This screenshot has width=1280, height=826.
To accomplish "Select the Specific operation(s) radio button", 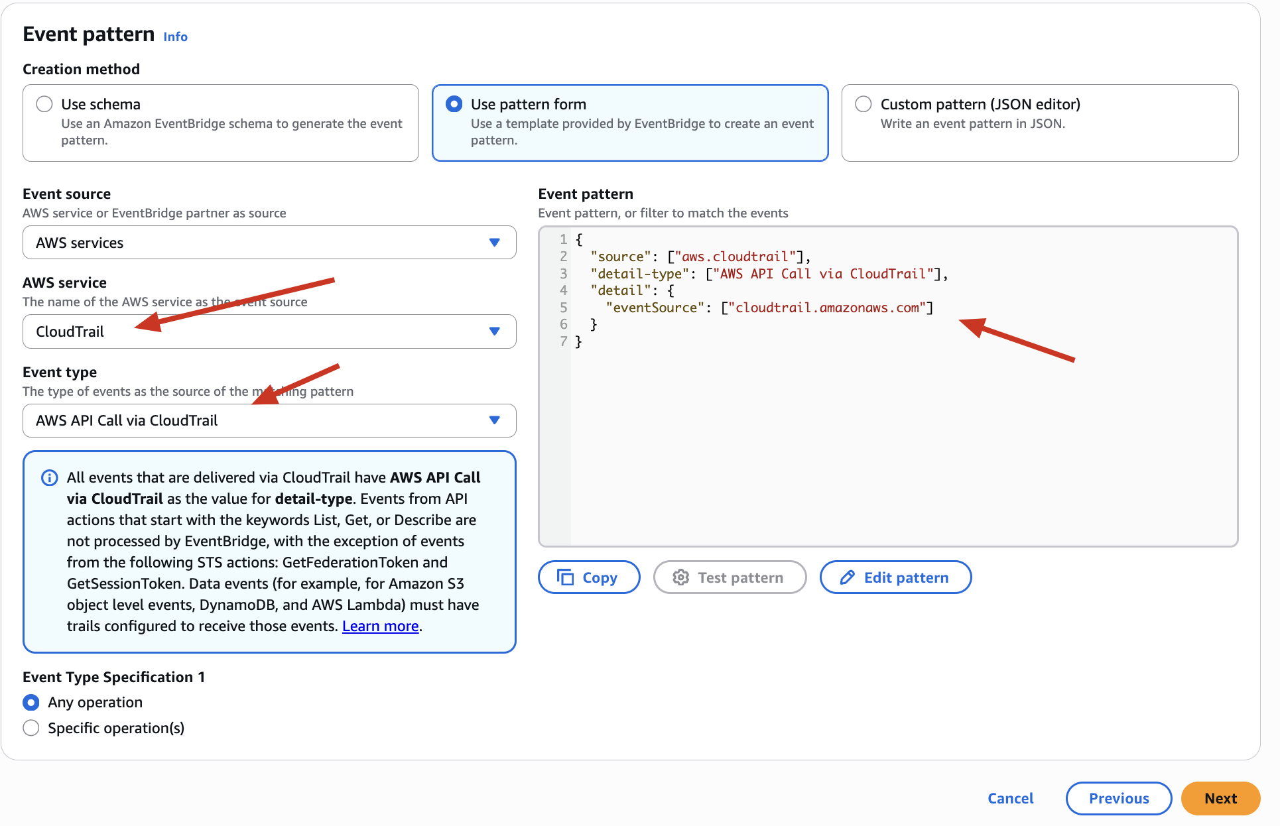I will 31,728.
